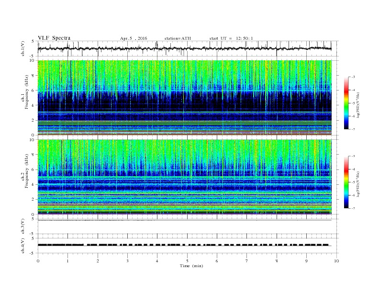Select the "Apr. 5, 2016" date text

coord(134,38)
